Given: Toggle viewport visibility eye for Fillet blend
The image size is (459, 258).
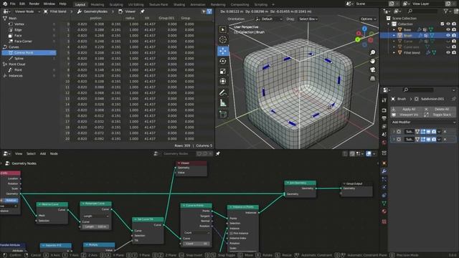Looking at the screenshot, I should click(x=448, y=52).
